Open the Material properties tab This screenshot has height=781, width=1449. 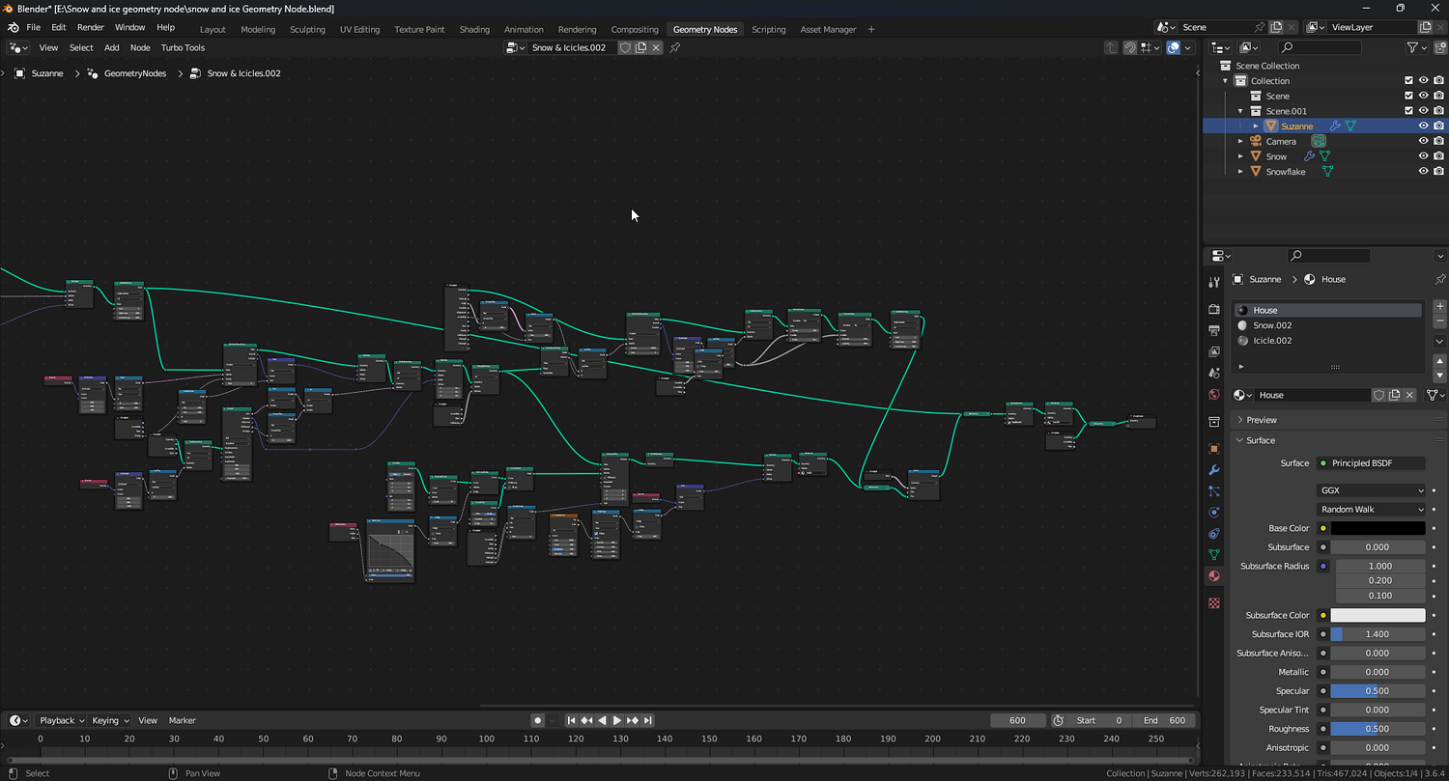point(1214,576)
